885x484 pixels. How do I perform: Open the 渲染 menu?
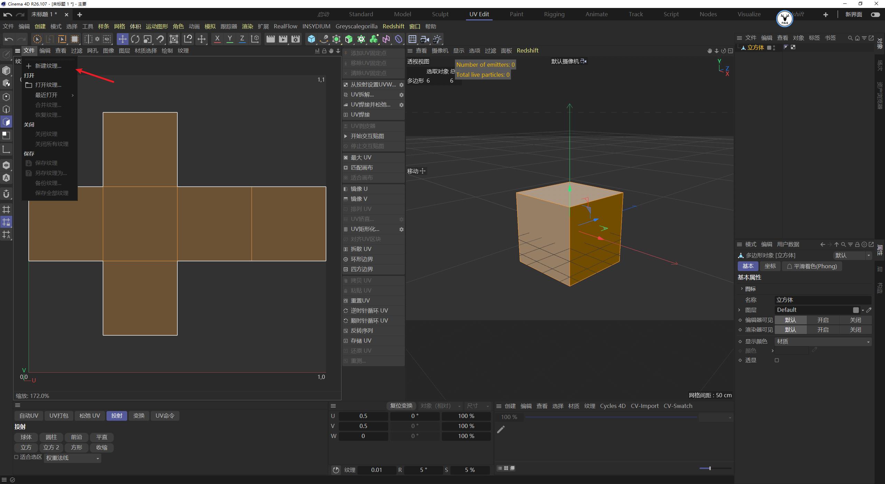click(247, 26)
